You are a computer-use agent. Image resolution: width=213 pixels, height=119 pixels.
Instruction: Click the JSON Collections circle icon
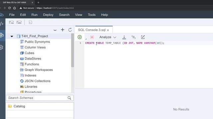22,81
